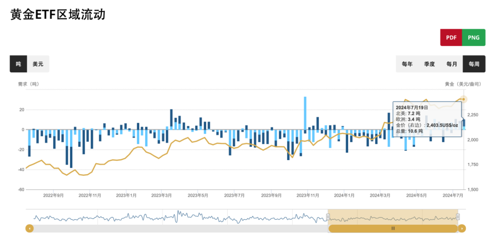Select the 每月 monthly view

[451, 64]
